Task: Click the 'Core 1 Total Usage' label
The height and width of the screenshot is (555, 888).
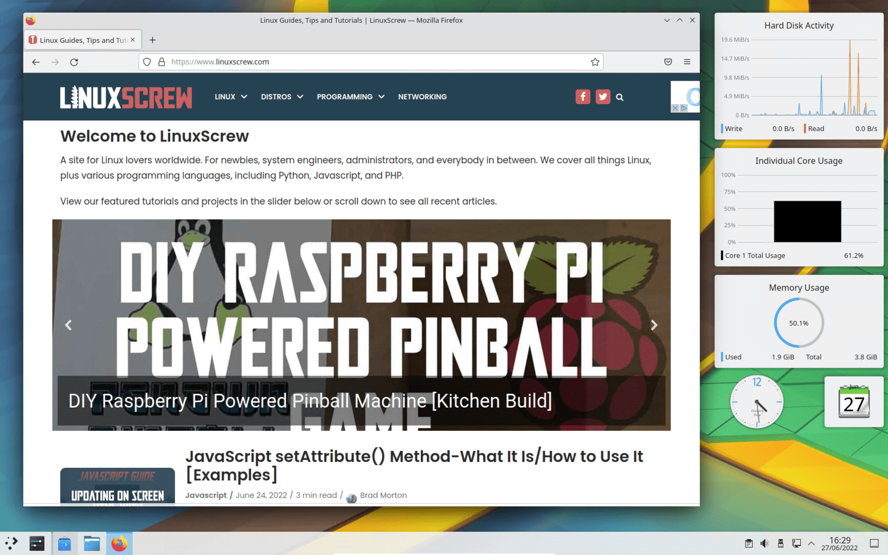Action: [755, 256]
